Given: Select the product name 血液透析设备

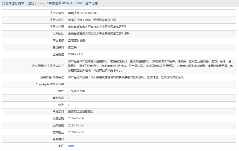Looking at the screenshot, I should click(x=76, y=40).
